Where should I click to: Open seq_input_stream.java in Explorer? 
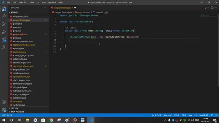click(23, 66)
